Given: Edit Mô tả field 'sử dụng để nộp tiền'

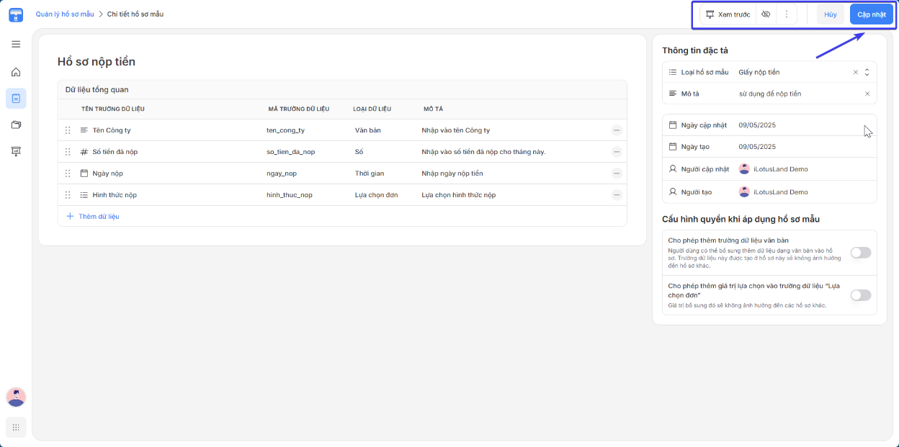Looking at the screenshot, I should coord(770,94).
